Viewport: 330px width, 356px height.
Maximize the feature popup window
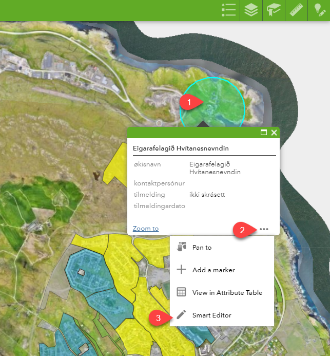point(264,133)
